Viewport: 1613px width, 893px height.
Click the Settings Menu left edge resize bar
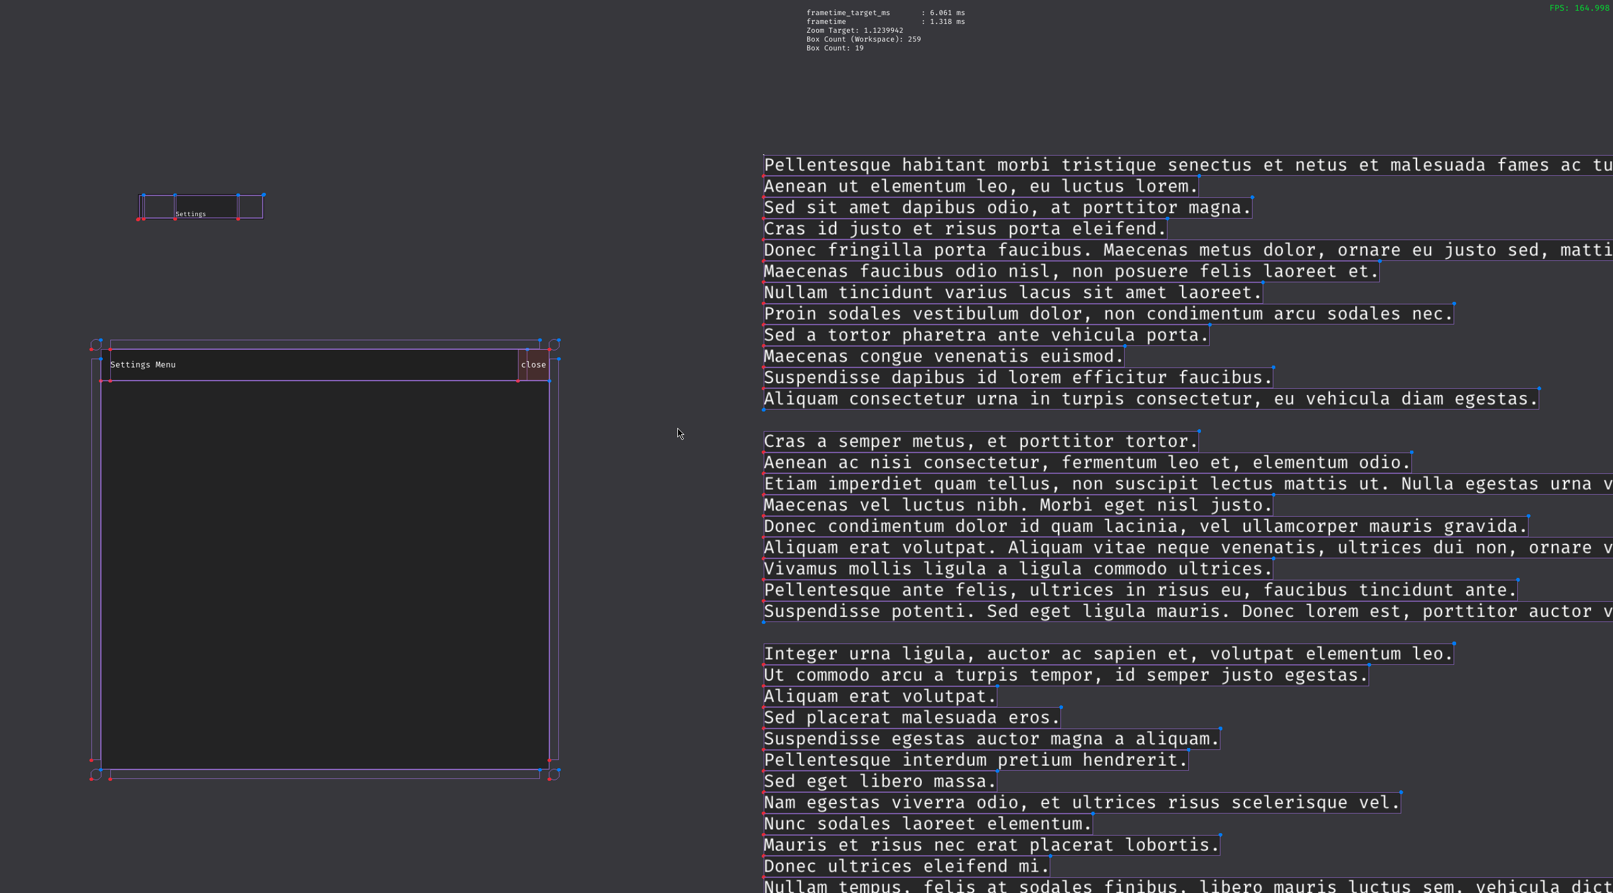96,559
